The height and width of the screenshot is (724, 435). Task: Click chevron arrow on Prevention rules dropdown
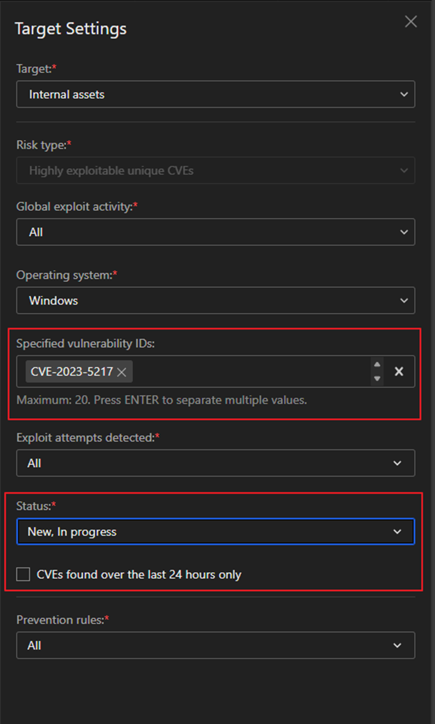tap(397, 646)
